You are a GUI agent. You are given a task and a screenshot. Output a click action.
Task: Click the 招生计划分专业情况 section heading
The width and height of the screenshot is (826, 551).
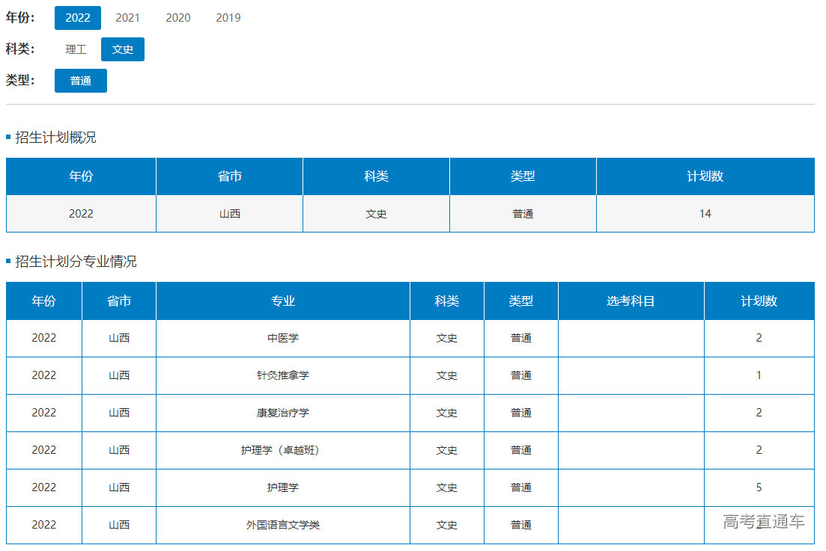pyautogui.click(x=76, y=262)
